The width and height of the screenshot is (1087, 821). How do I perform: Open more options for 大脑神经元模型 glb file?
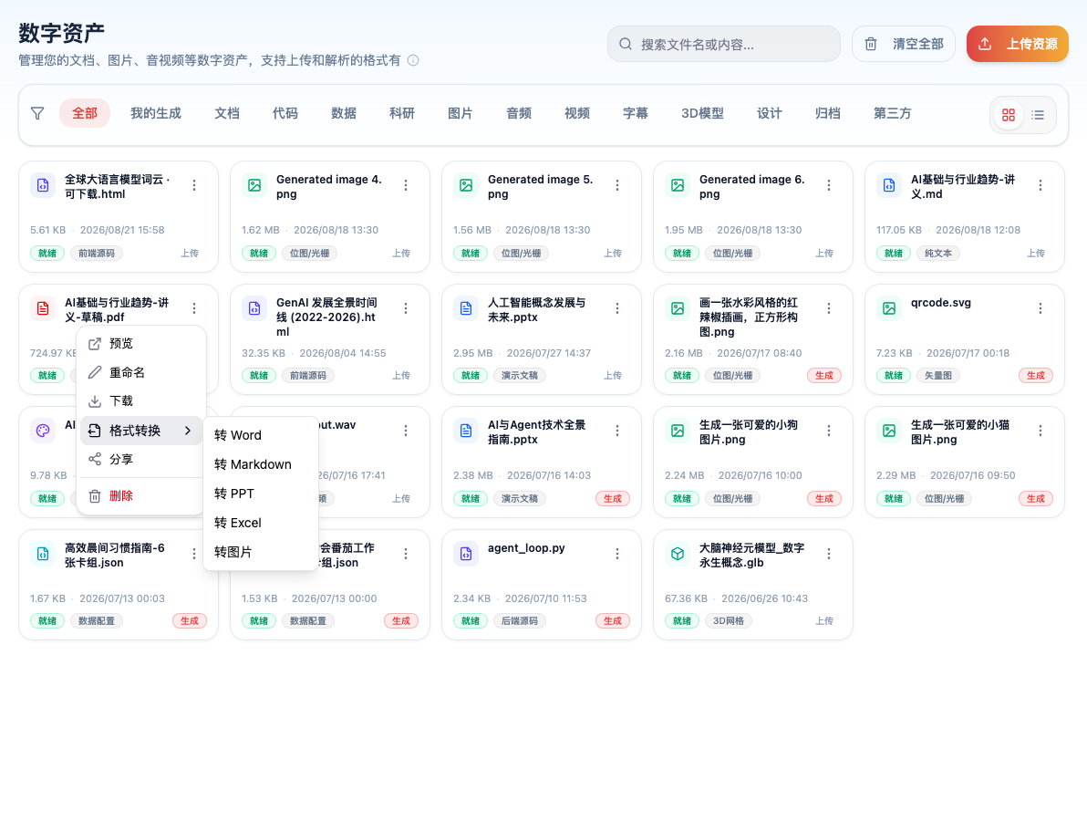[828, 554]
